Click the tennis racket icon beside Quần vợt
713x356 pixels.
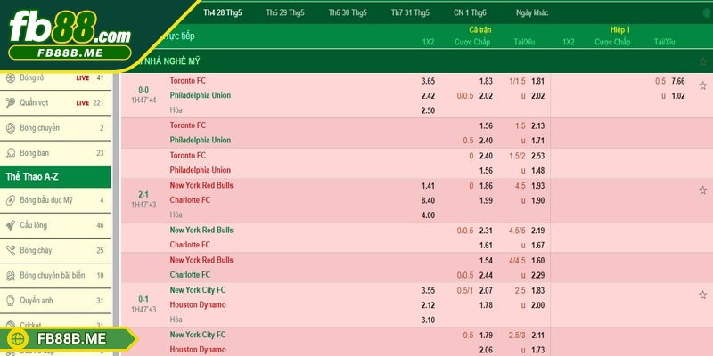pyautogui.click(x=11, y=103)
